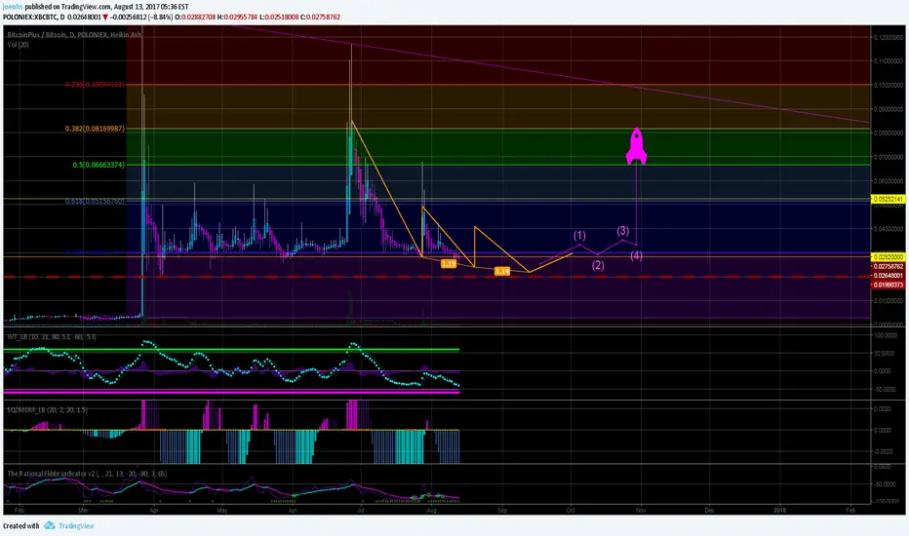Click the pink rocket icon on the chart

point(637,146)
